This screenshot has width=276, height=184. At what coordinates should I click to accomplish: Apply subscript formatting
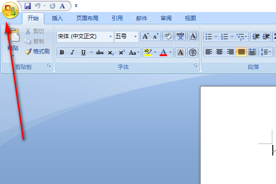tap(111, 52)
